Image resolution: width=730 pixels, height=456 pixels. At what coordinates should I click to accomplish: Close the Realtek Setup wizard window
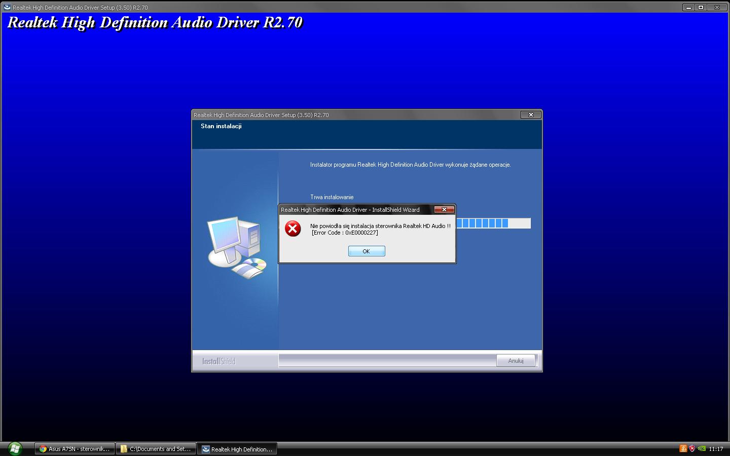531,115
